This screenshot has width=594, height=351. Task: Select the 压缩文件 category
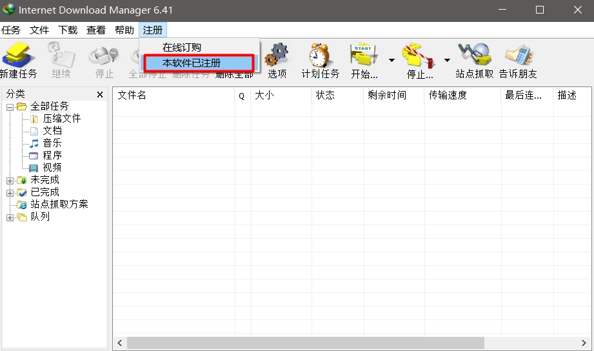click(x=62, y=118)
